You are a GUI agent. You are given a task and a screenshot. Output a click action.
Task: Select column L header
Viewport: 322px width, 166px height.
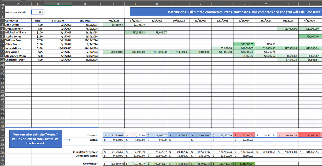244,4
